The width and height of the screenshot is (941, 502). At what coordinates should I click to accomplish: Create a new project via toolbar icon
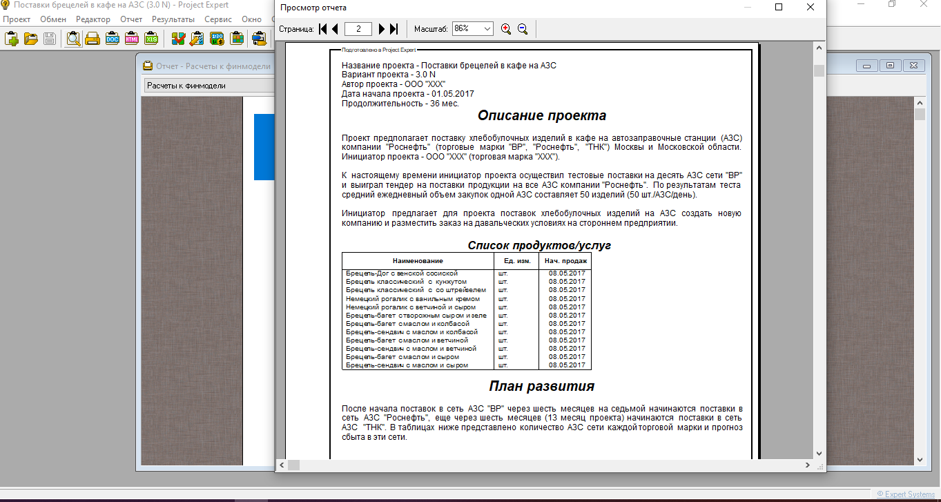pyautogui.click(x=12, y=39)
